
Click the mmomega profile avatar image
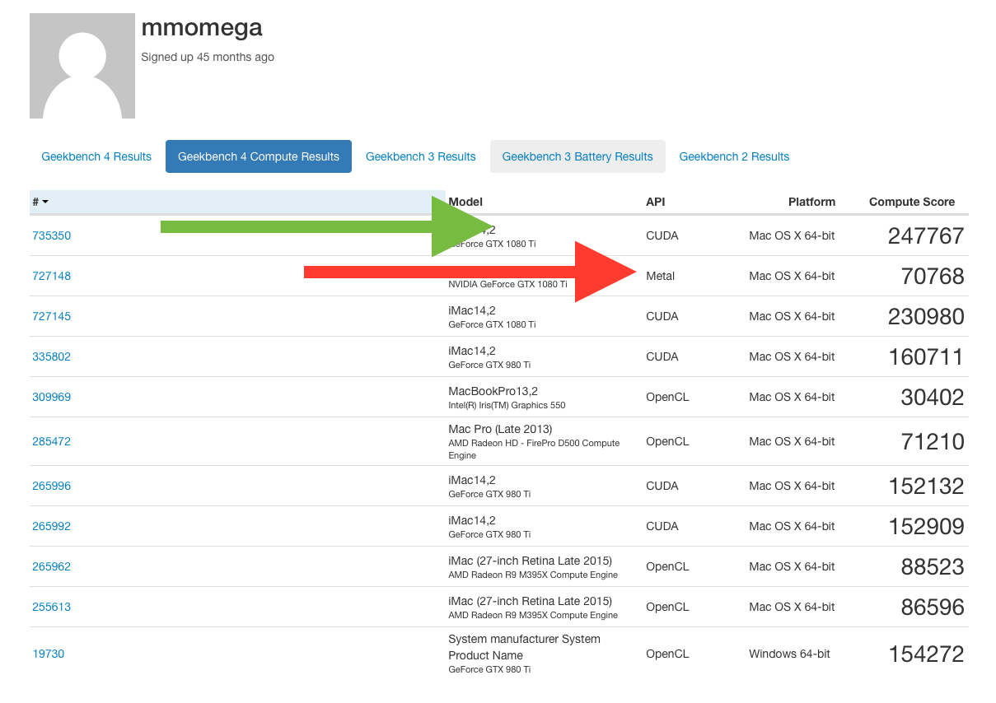coord(82,66)
